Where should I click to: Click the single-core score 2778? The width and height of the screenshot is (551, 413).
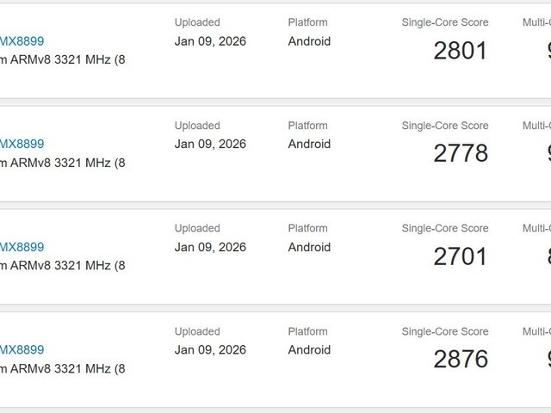coord(460,153)
